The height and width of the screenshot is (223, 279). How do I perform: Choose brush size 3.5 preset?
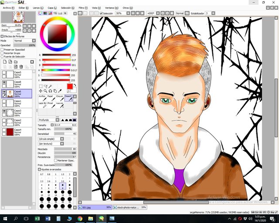(x=63, y=179)
